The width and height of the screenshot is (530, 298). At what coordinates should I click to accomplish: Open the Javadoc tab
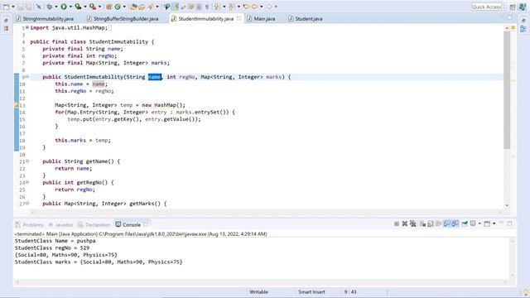[x=60, y=224]
